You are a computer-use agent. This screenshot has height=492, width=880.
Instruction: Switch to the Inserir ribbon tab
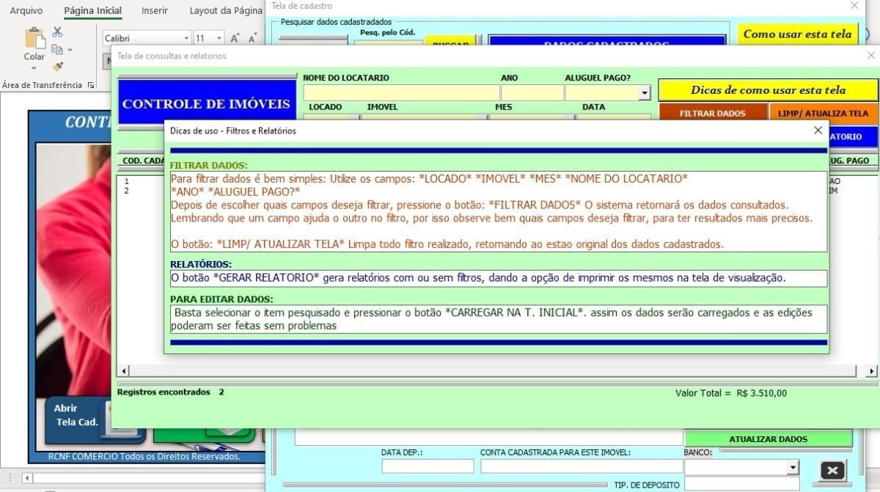[x=155, y=11]
